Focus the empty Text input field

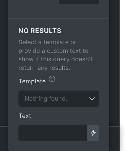coord(53,133)
